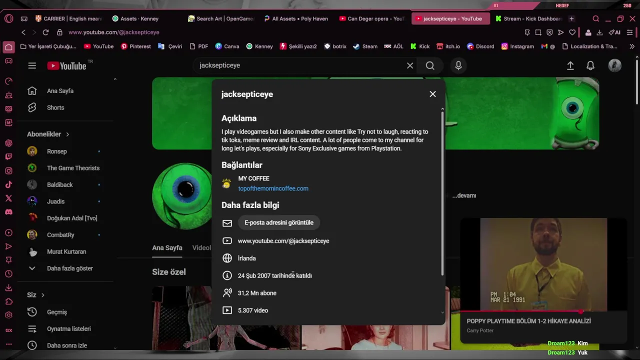Click the mini player progress bar
The width and height of the screenshot is (640, 360).
coord(543,311)
